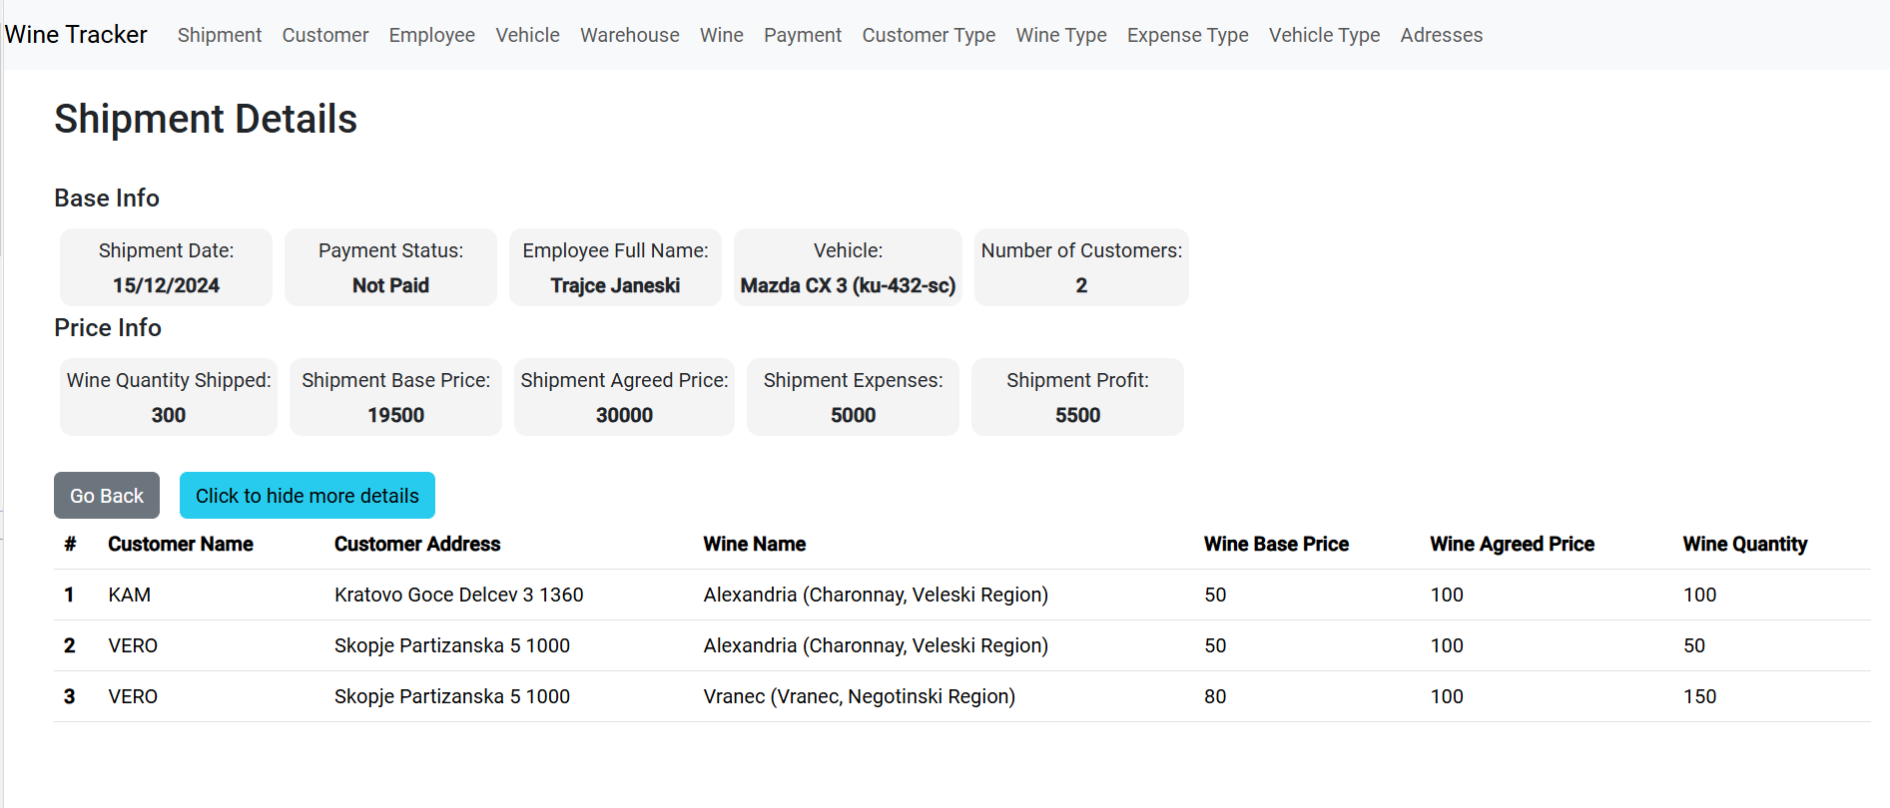
Task: Go to the Adresses page
Action: click(1441, 35)
